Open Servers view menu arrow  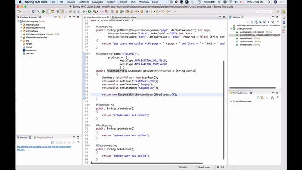tap(78, 142)
